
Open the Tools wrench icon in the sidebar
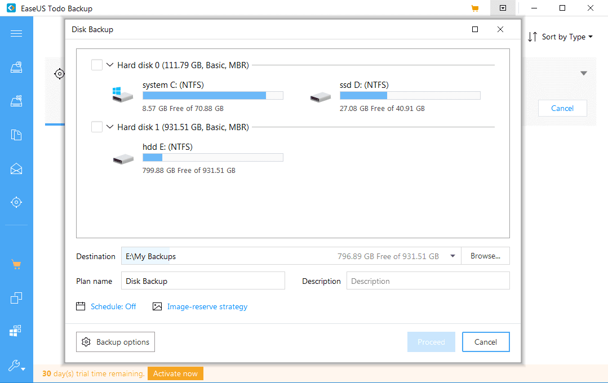pos(16,366)
